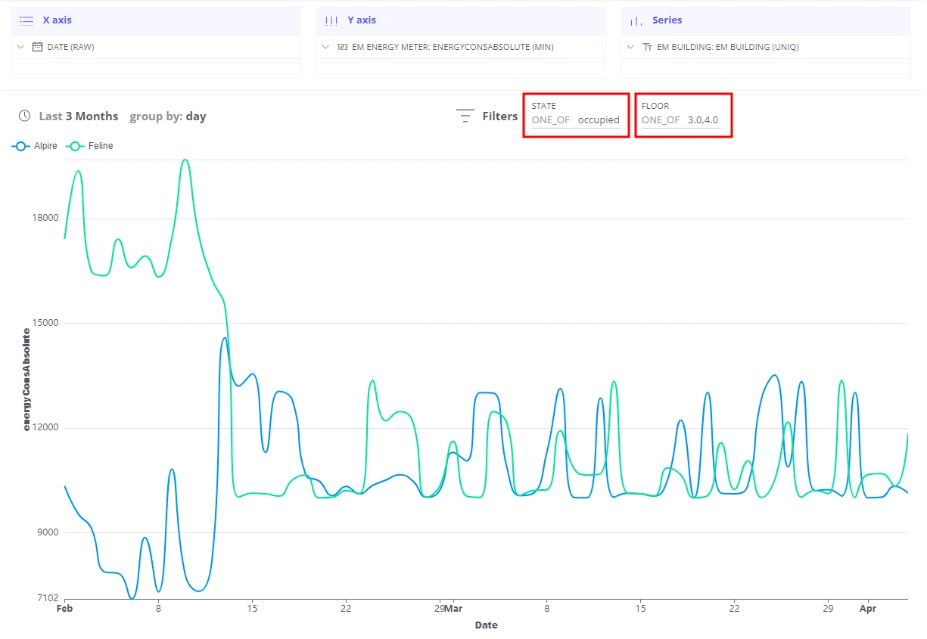This screenshot has width=927, height=639.
Task: Click the Mar x-axis label
Action: [x=453, y=608]
